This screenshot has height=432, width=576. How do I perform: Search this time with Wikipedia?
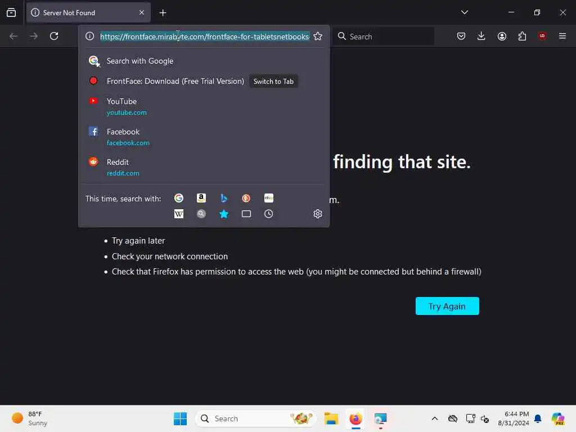click(179, 214)
